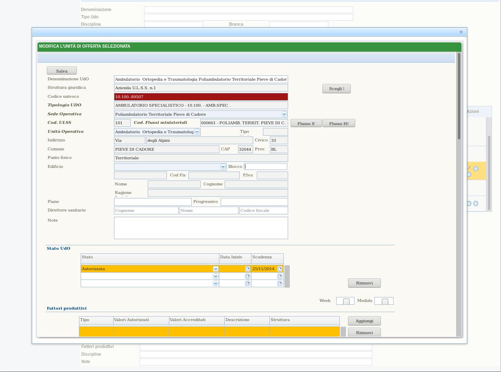This screenshot has height=372, width=501.
Task: Expand the Sede Operativa dropdown
Action: [284, 114]
